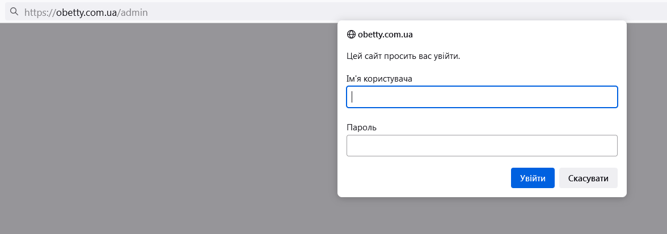
Task: Click the text cursor in the username field
Action: [352, 97]
